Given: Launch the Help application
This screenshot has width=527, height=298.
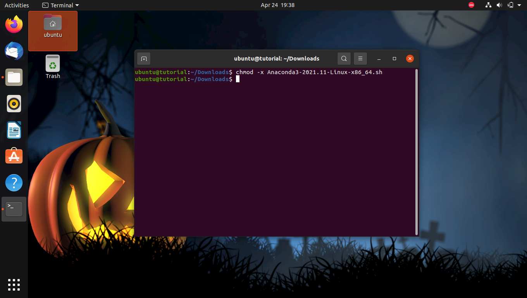Looking at the screenshot, I should [14, 182].
